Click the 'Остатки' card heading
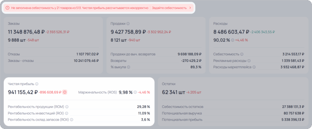Screen dimensions: 312x129 click(x=168, y=84)
